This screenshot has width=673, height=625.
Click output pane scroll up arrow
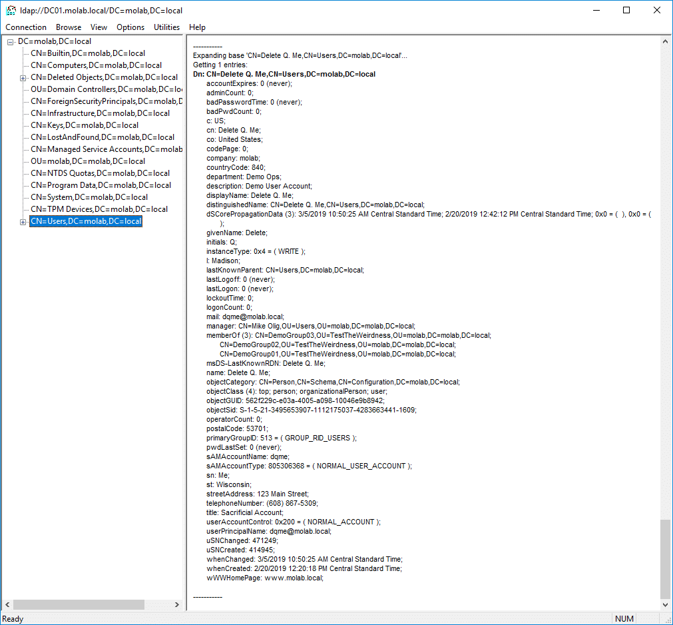(x=665, y=42)
